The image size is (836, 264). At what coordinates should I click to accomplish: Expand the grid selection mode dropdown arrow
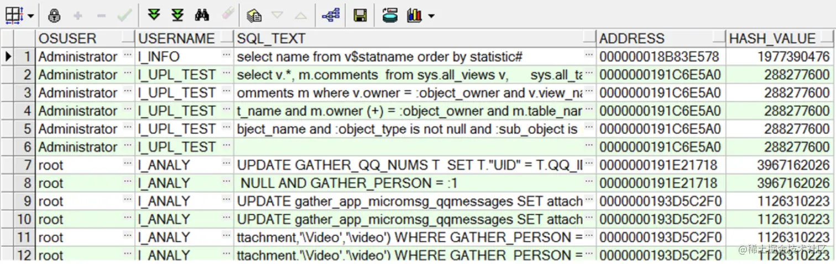30,16
